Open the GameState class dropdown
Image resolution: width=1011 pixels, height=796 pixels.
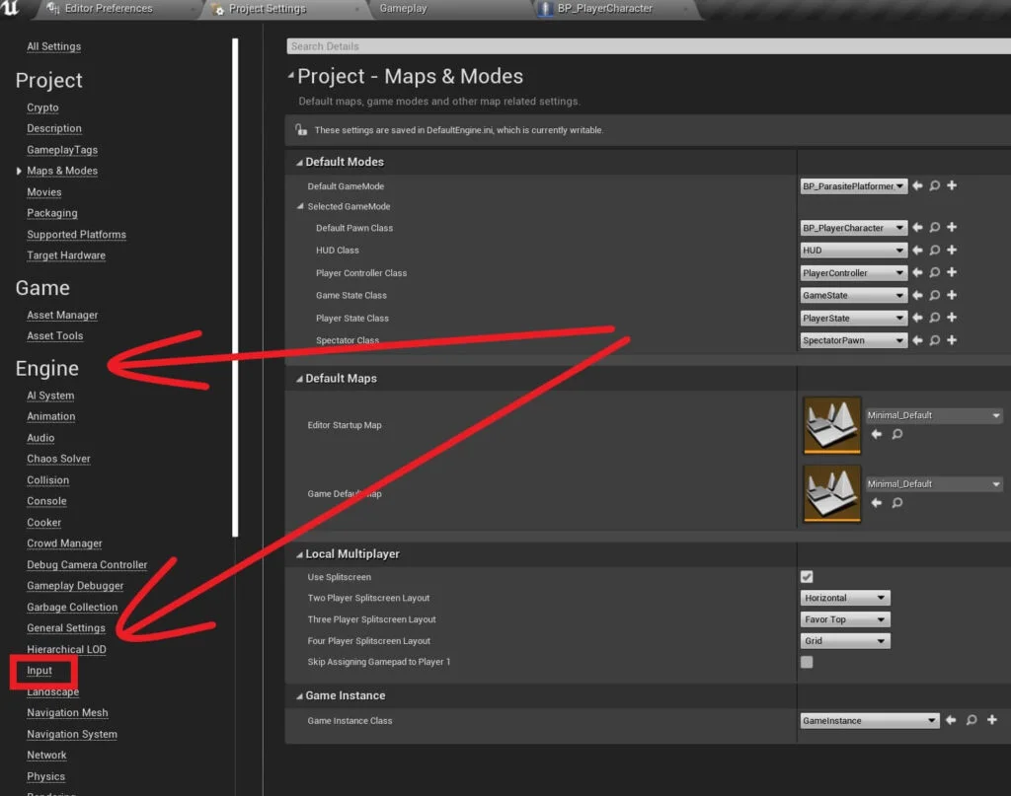click(x=854, y=295)
